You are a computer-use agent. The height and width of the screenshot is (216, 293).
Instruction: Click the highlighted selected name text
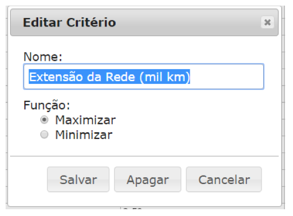pyautogui.click(x=109, y=76)
